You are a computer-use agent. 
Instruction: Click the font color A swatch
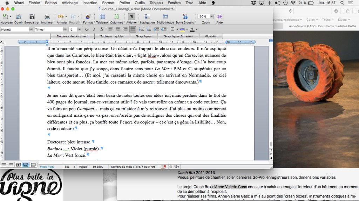click(x=192, y=29)
